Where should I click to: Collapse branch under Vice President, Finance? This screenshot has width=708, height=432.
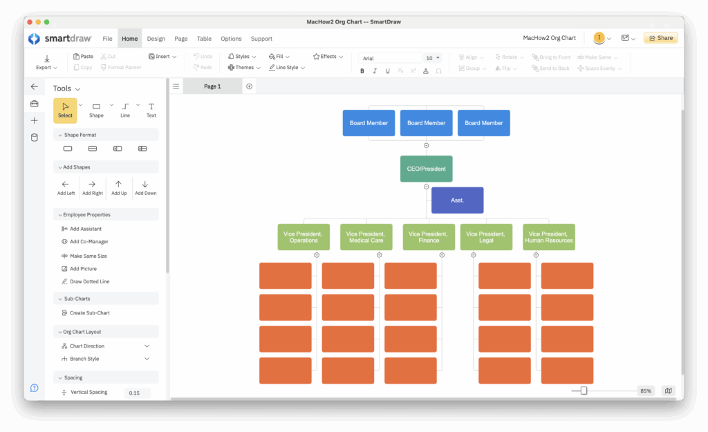coord(442,255)
